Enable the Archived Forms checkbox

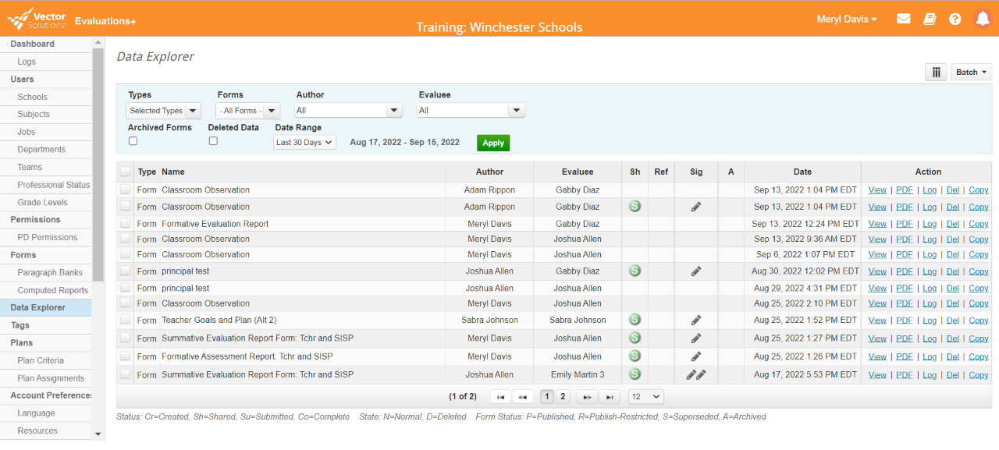pos(133,140)
